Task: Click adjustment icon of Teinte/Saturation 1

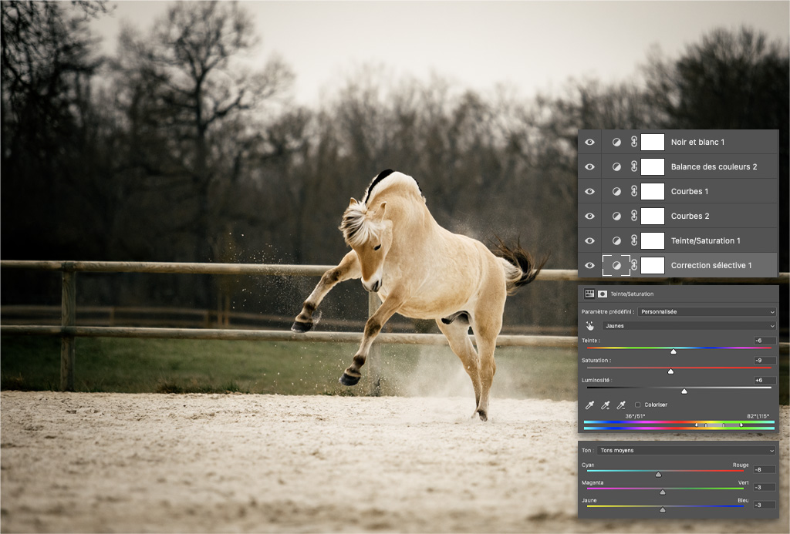Action: (x=616, y=241)
